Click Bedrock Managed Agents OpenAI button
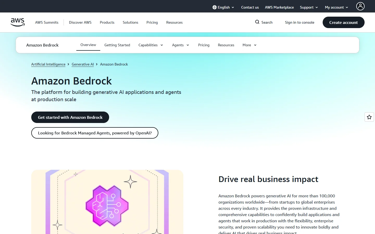 (95, 133)
